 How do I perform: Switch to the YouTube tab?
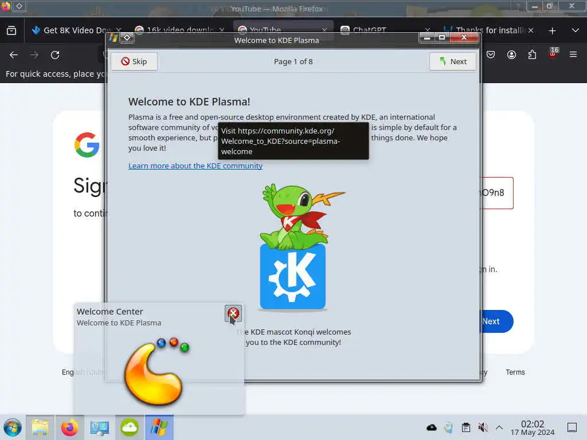pyautogui.click(x=283, y=30)
